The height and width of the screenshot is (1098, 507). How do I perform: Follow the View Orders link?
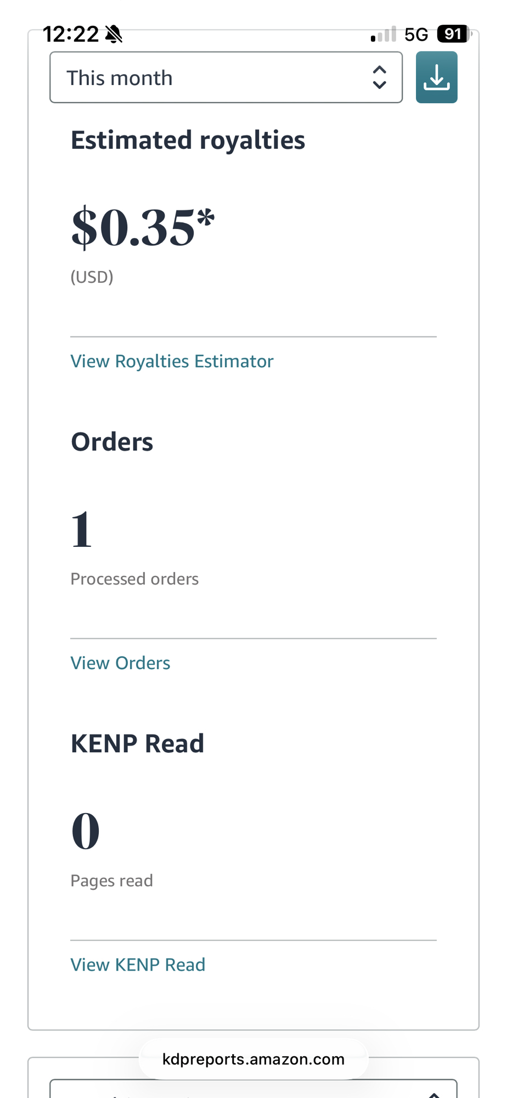(120, 663)
